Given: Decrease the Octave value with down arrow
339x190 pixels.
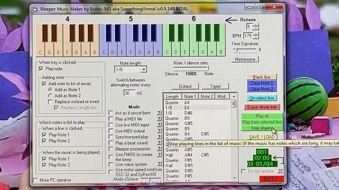Looking at the screenshot, I should click(x=256, y=28).
